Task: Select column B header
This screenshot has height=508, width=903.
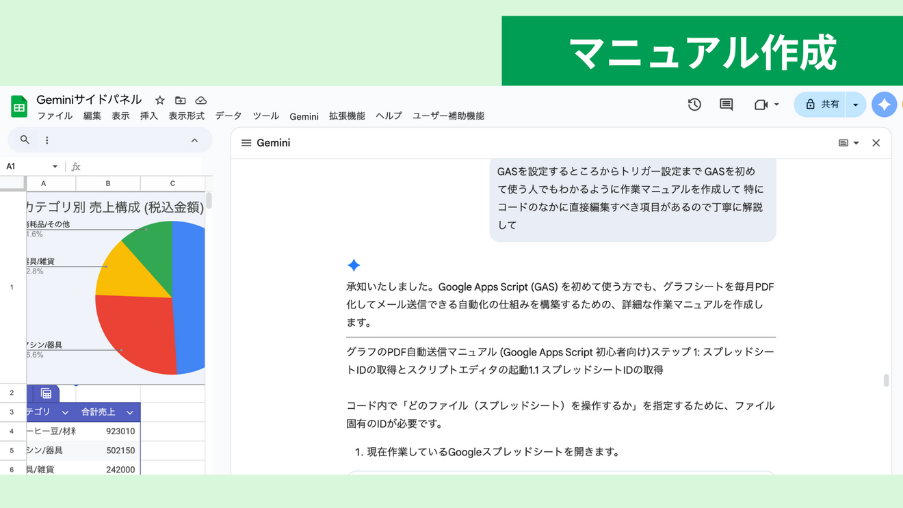Action: pos(108,183)
